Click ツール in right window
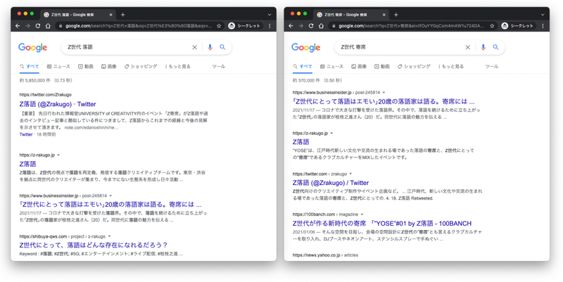Screen dimensions: 563x282 tap(492, 66)
